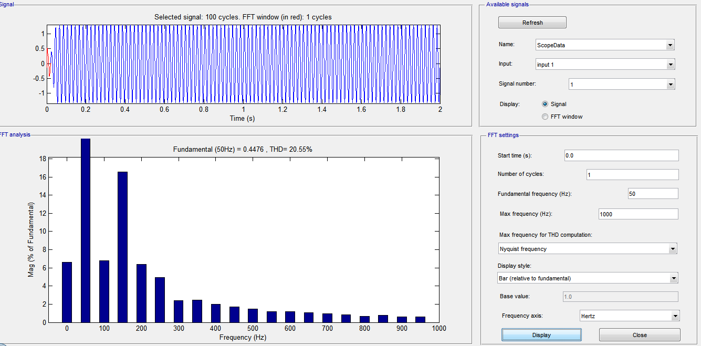701x346 pixels.
Task: Click the Refresh button in Available signals
Action: coord(532,23)
